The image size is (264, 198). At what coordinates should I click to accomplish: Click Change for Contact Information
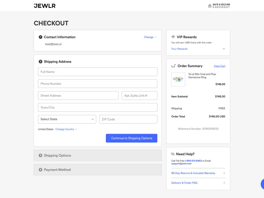point(150,37)
